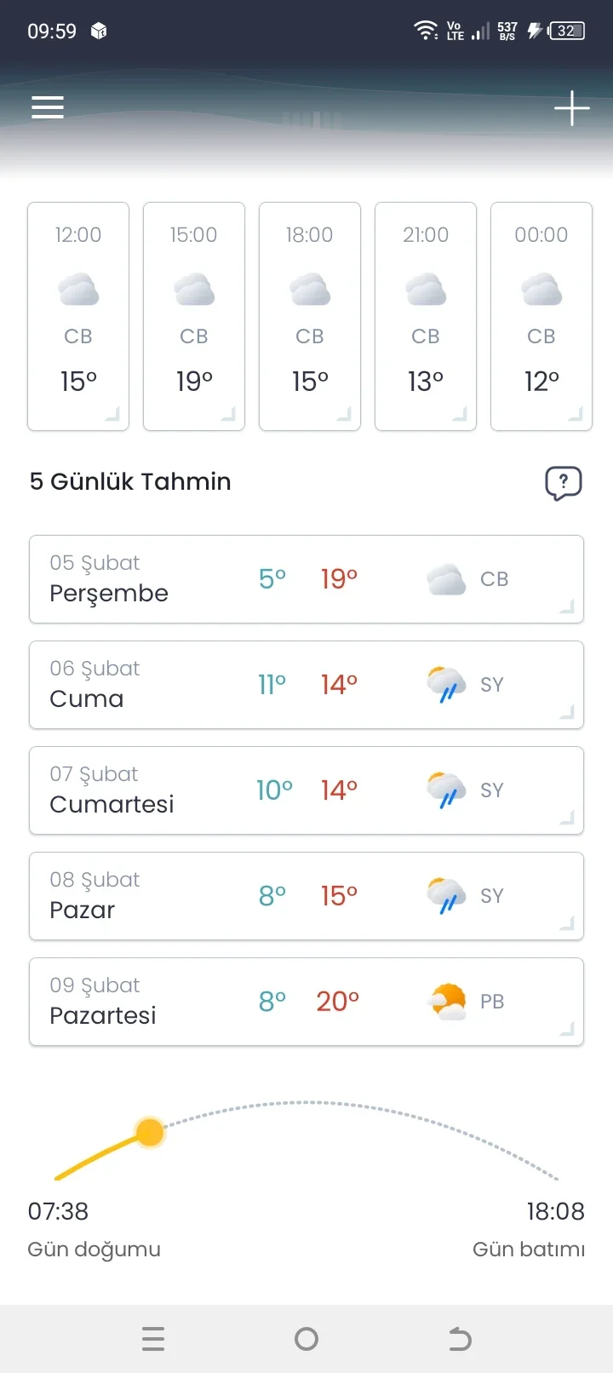Expand the 00:00 hourly card corner arrow
Viewport: 613px width, 1373px height.
coord(576,415)
